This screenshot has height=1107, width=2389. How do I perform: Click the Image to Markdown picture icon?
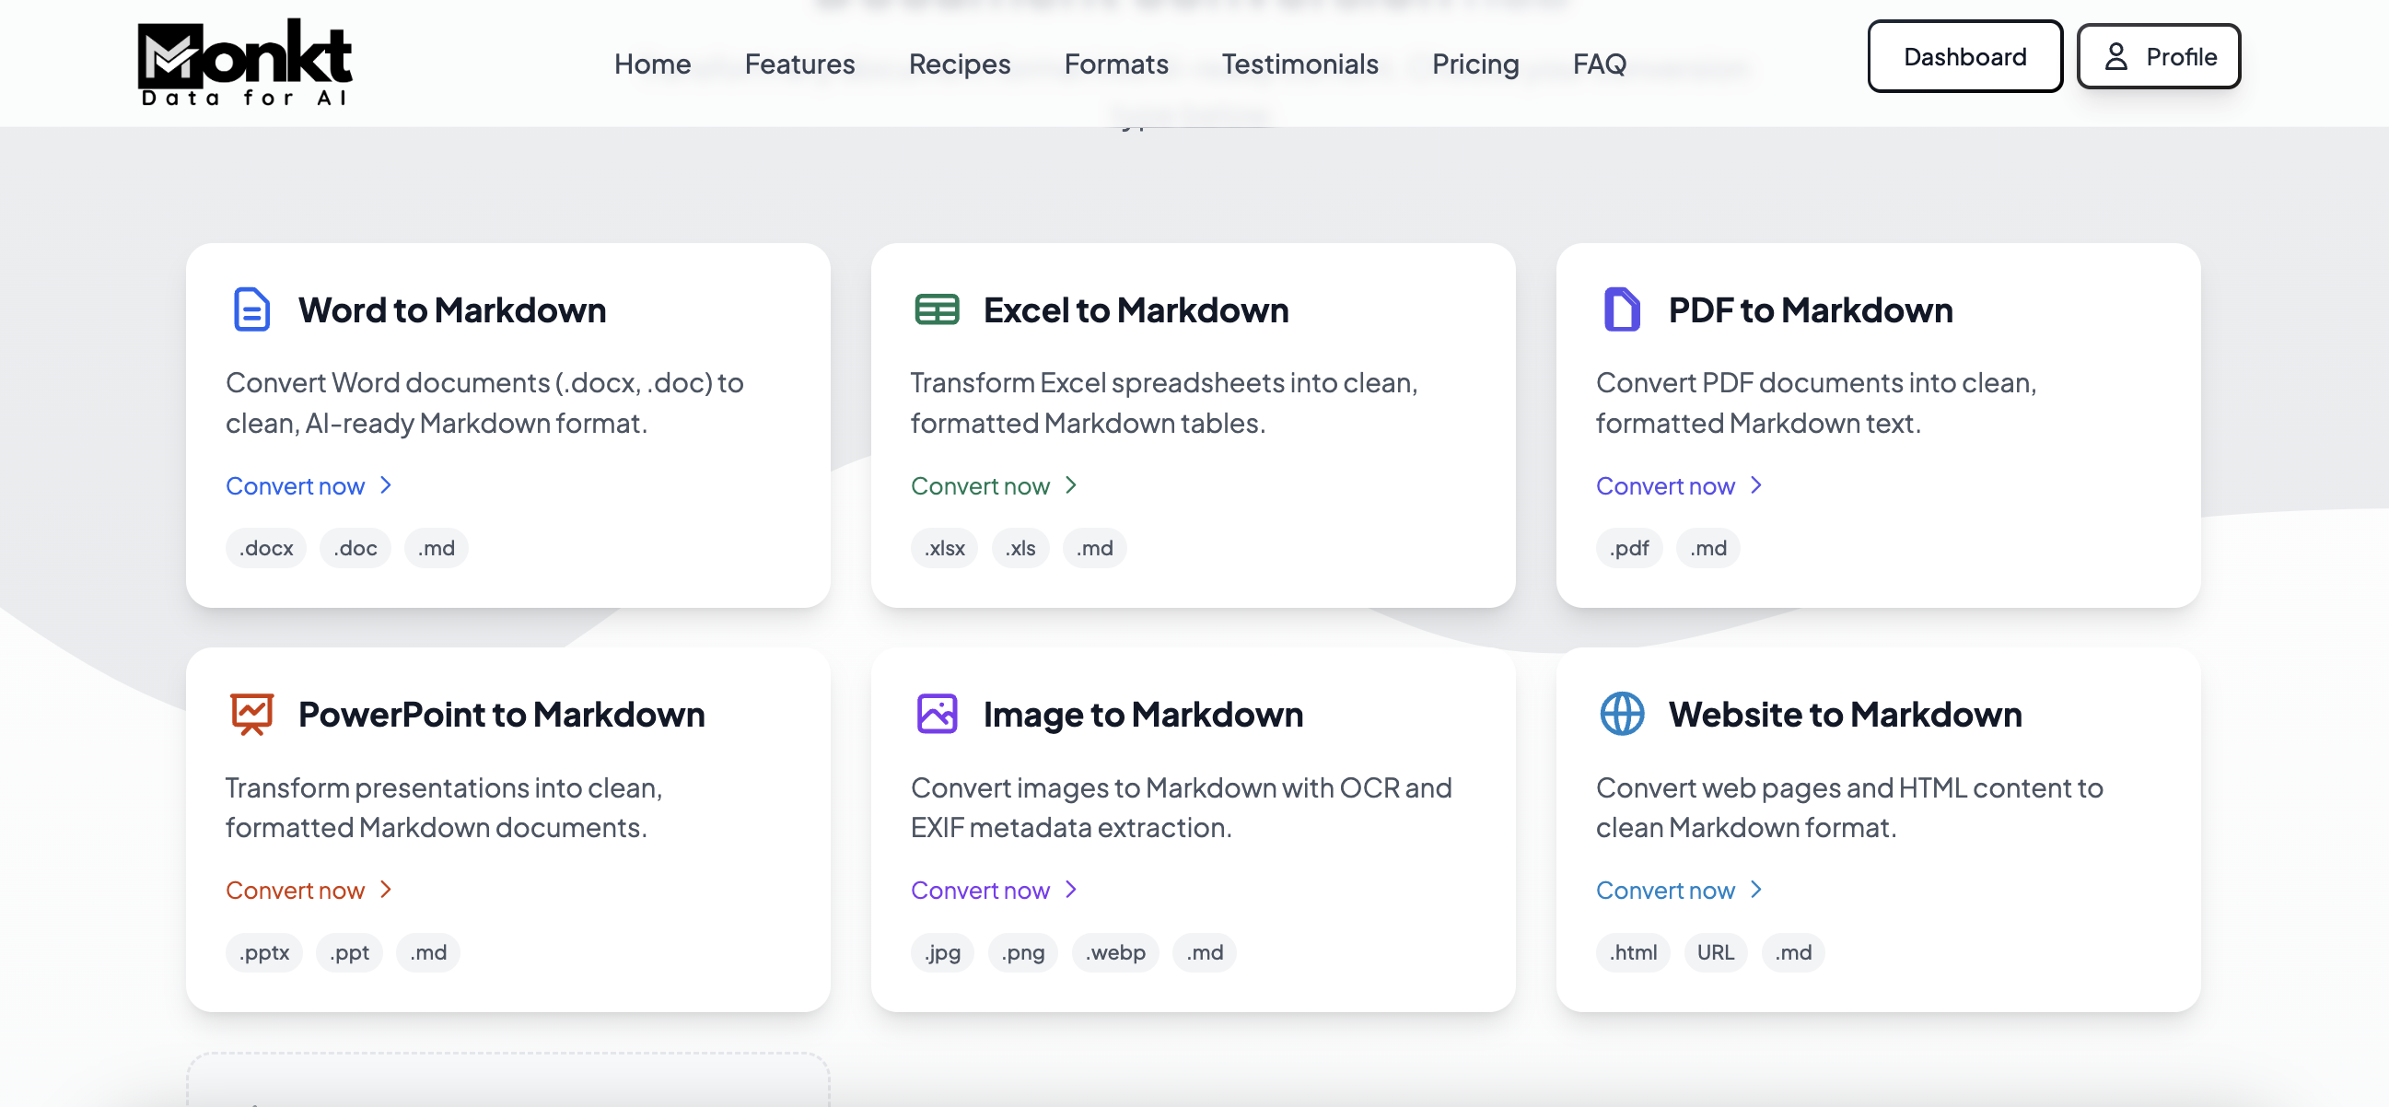tap(937, 714)
